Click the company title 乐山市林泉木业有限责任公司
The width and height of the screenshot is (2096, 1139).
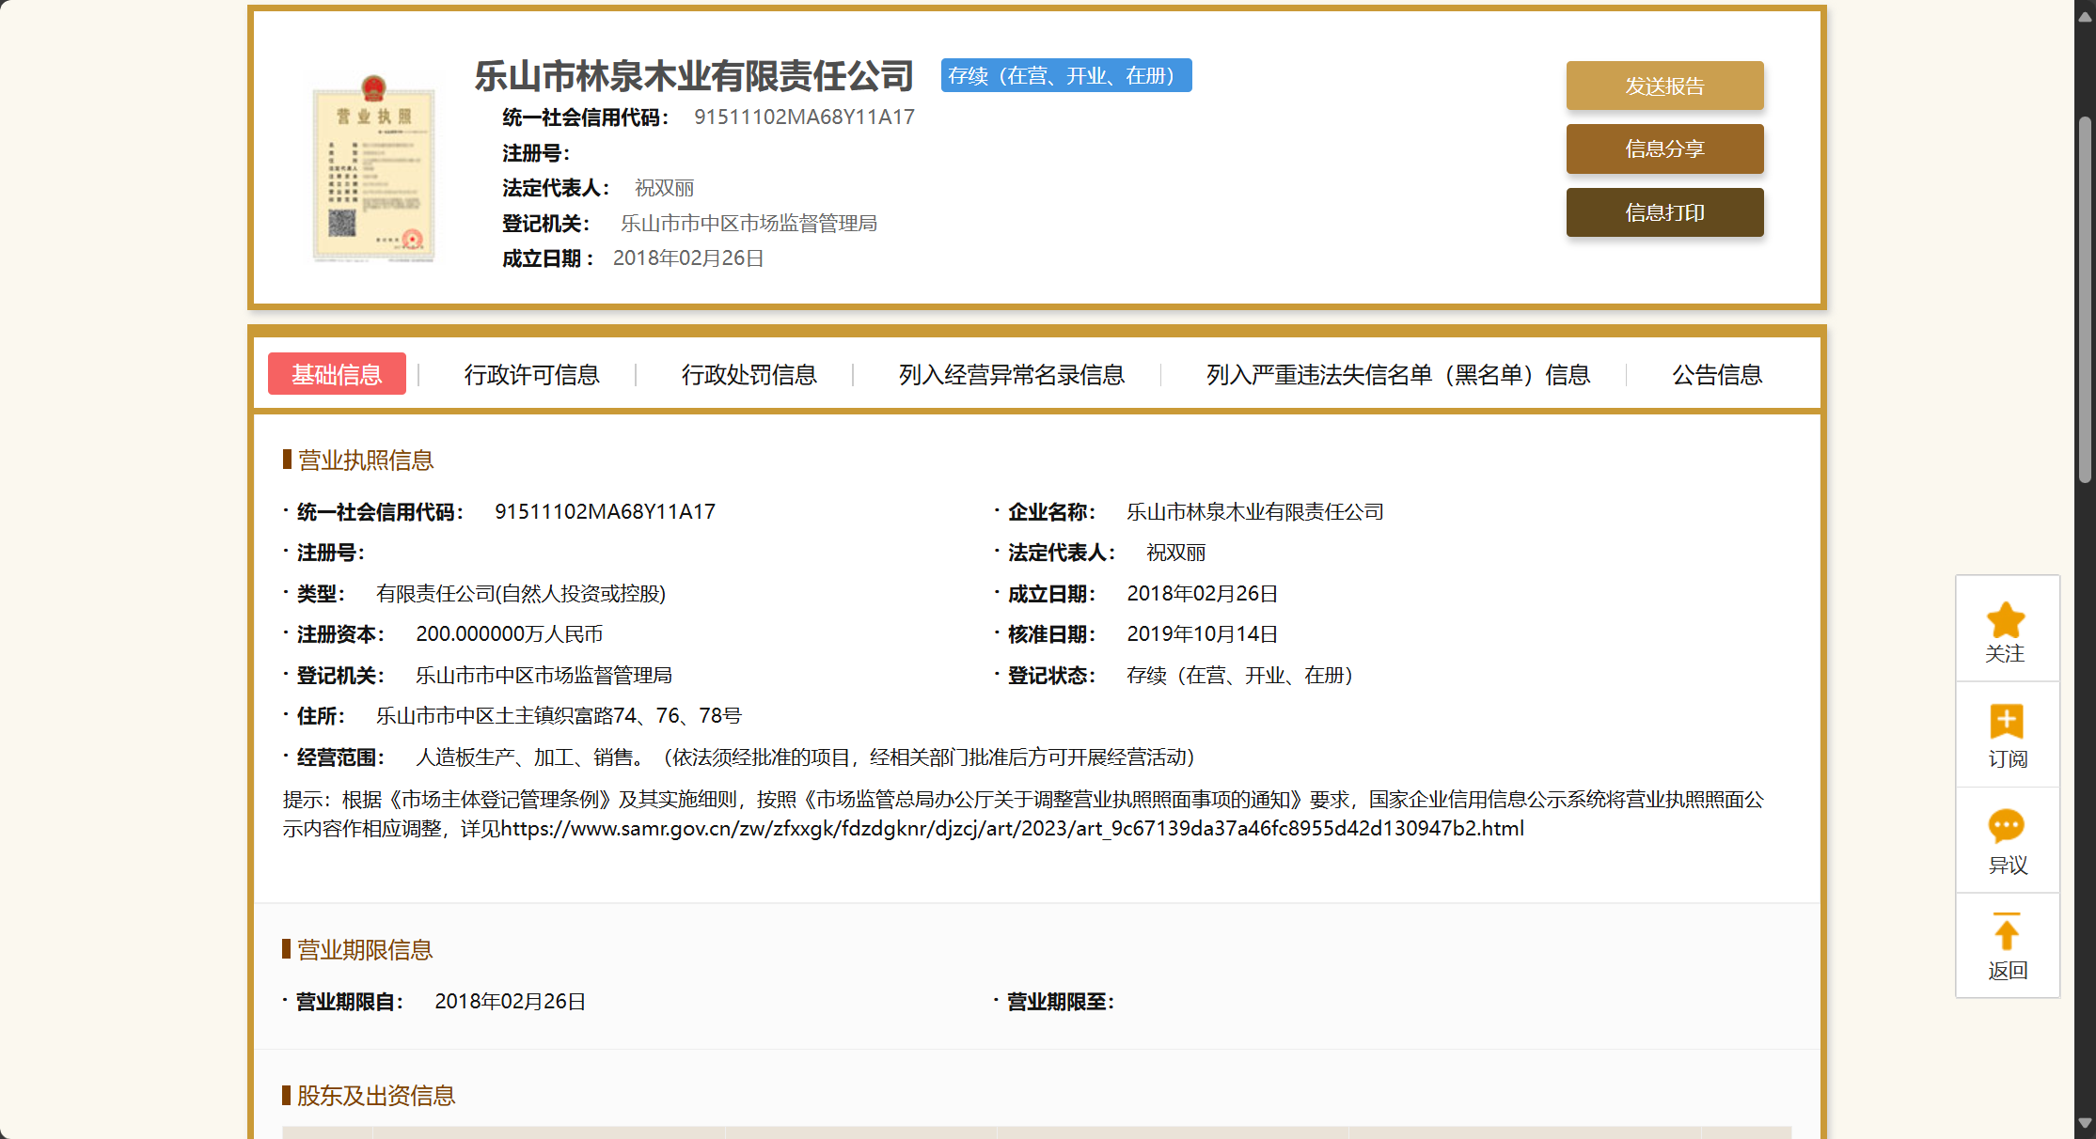(694, 76)
